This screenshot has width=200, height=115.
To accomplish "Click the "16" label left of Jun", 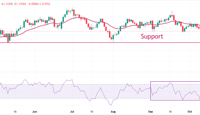I will [15, 111].
